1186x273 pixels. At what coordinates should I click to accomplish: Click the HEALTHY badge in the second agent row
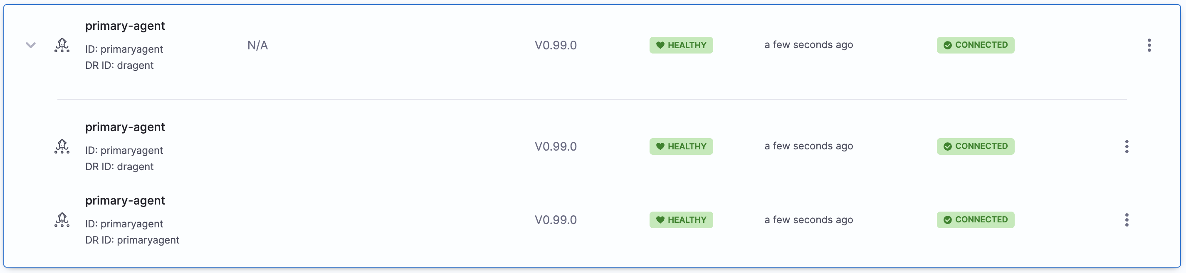681,146
